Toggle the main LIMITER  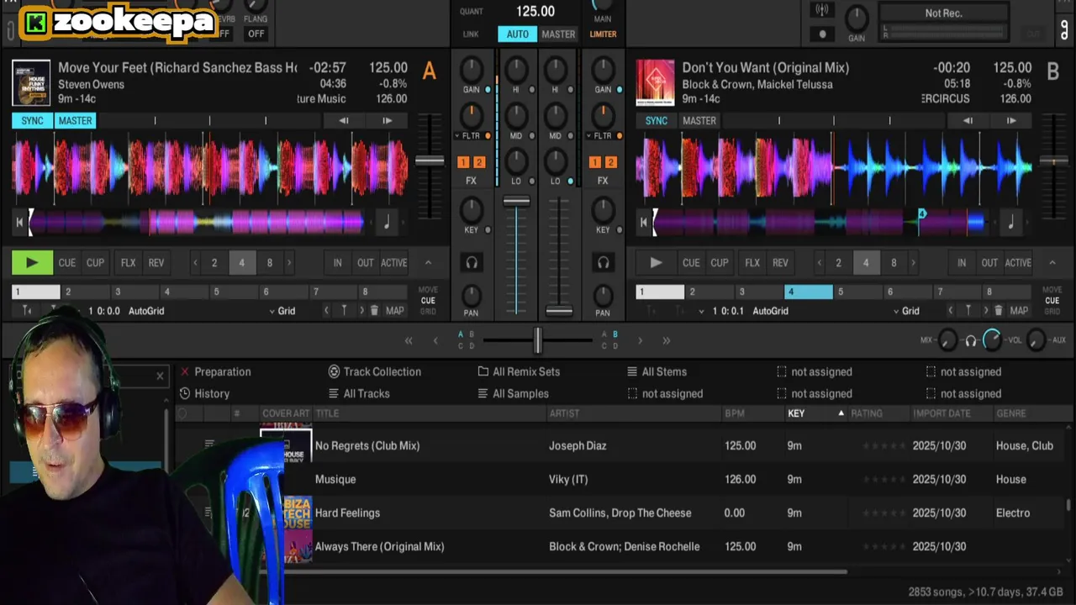click(603, 34)
